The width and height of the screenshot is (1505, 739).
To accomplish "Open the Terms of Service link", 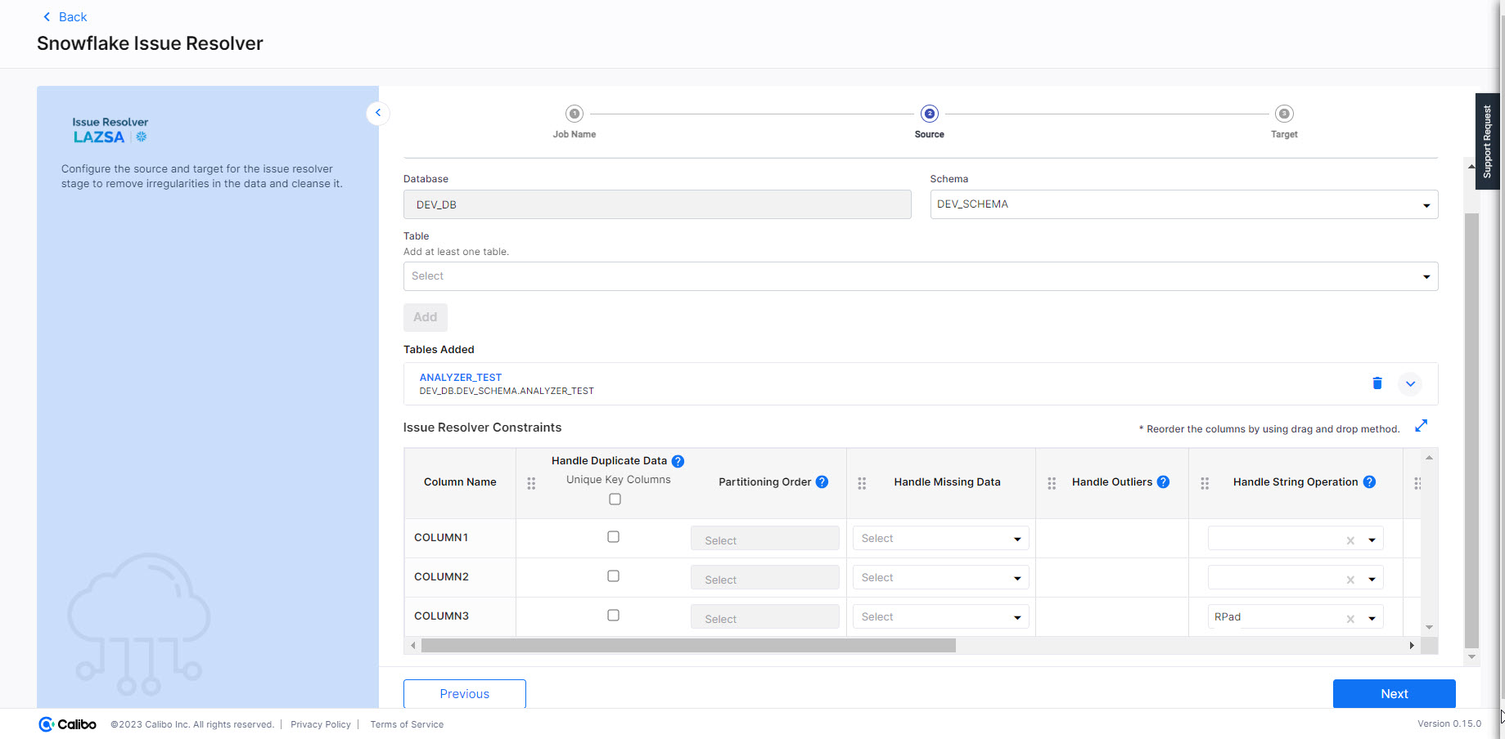I will click(x=407, y=724).
